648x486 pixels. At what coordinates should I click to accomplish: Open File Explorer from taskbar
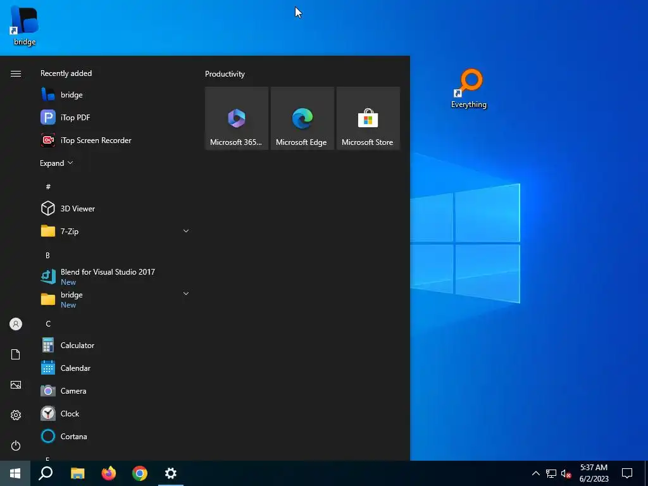click(x=77, y=473)
